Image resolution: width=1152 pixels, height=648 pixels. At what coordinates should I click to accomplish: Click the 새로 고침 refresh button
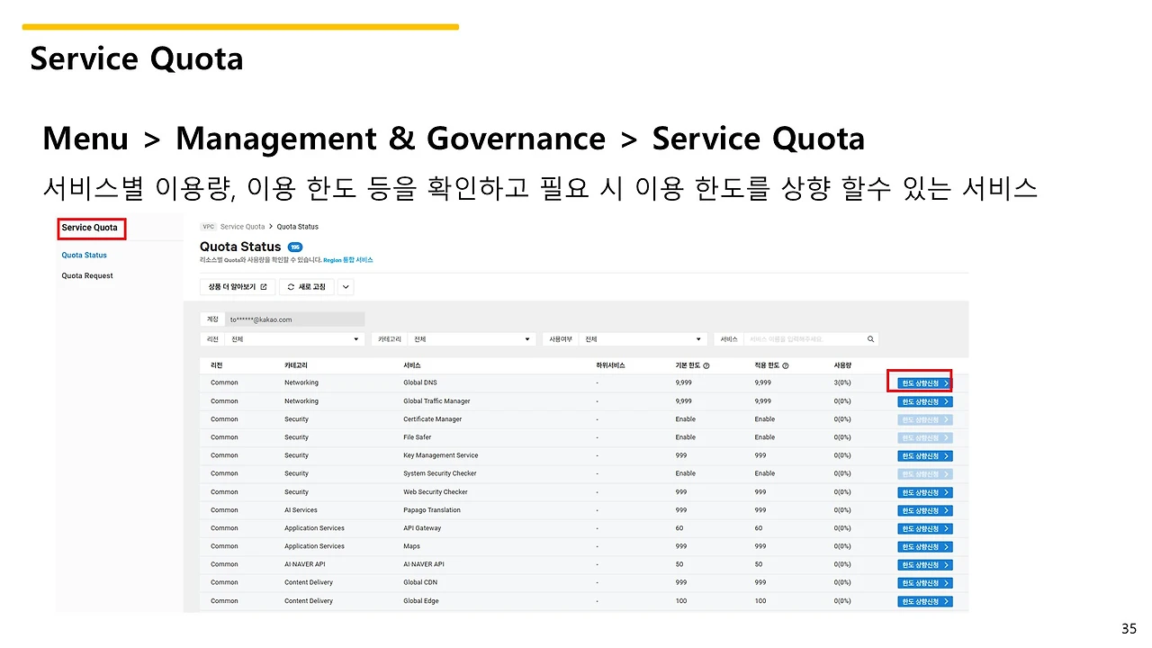307,287
